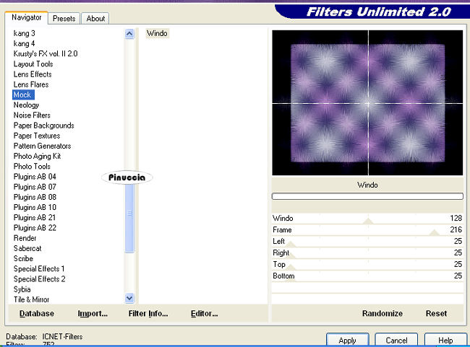Select Plugins AB 10
This screenshot has height=347, width=470.
point(35,207)
